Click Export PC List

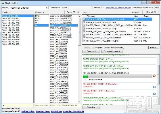click(x=72, y=12)
